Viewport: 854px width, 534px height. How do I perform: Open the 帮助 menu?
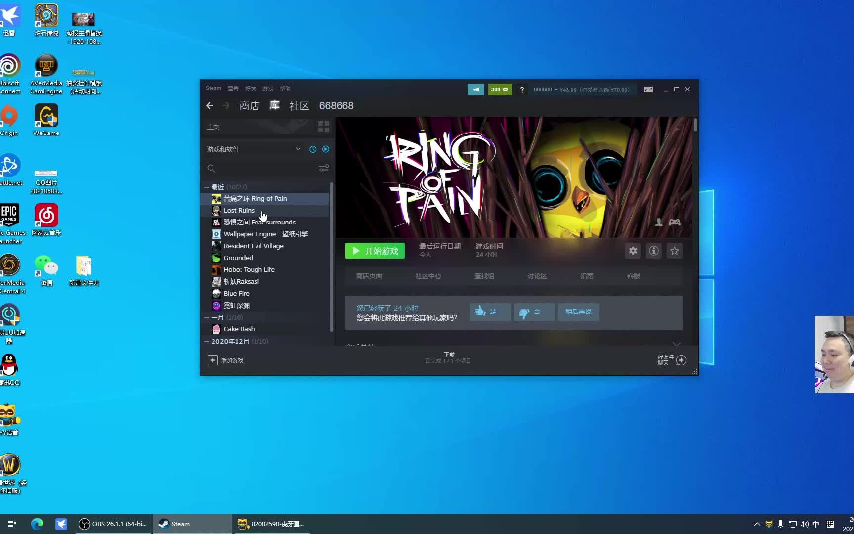(285, 89)
